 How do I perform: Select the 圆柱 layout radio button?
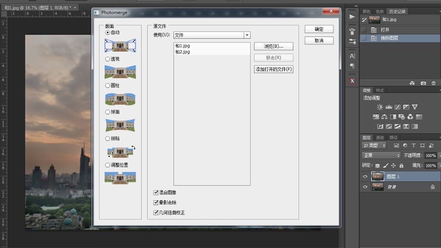107,85
